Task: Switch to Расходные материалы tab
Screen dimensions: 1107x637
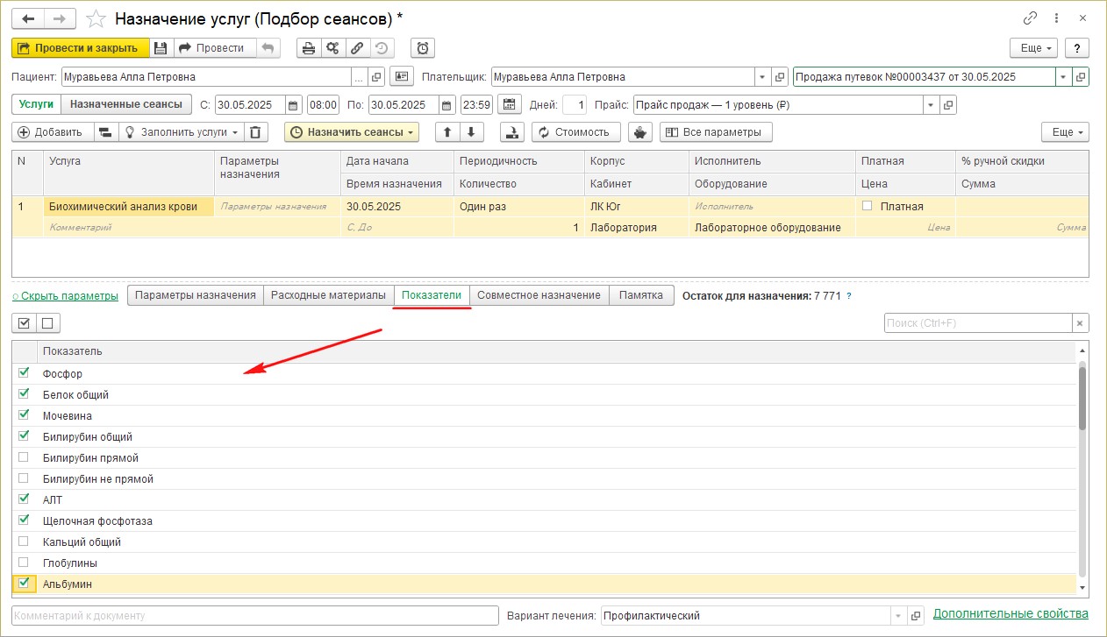Action: click(x=328, y=295)
